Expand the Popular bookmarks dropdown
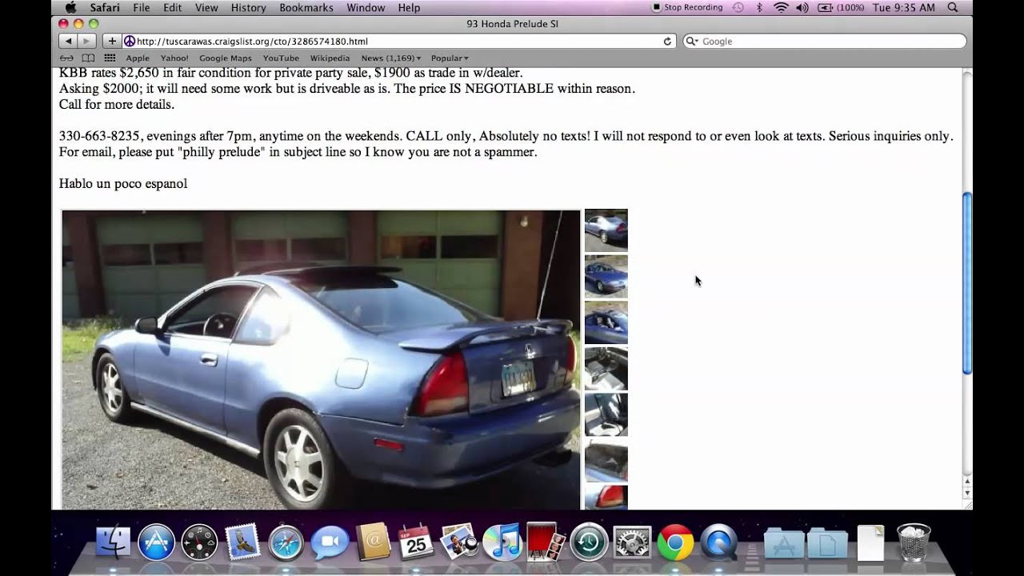 click(450, 58)
